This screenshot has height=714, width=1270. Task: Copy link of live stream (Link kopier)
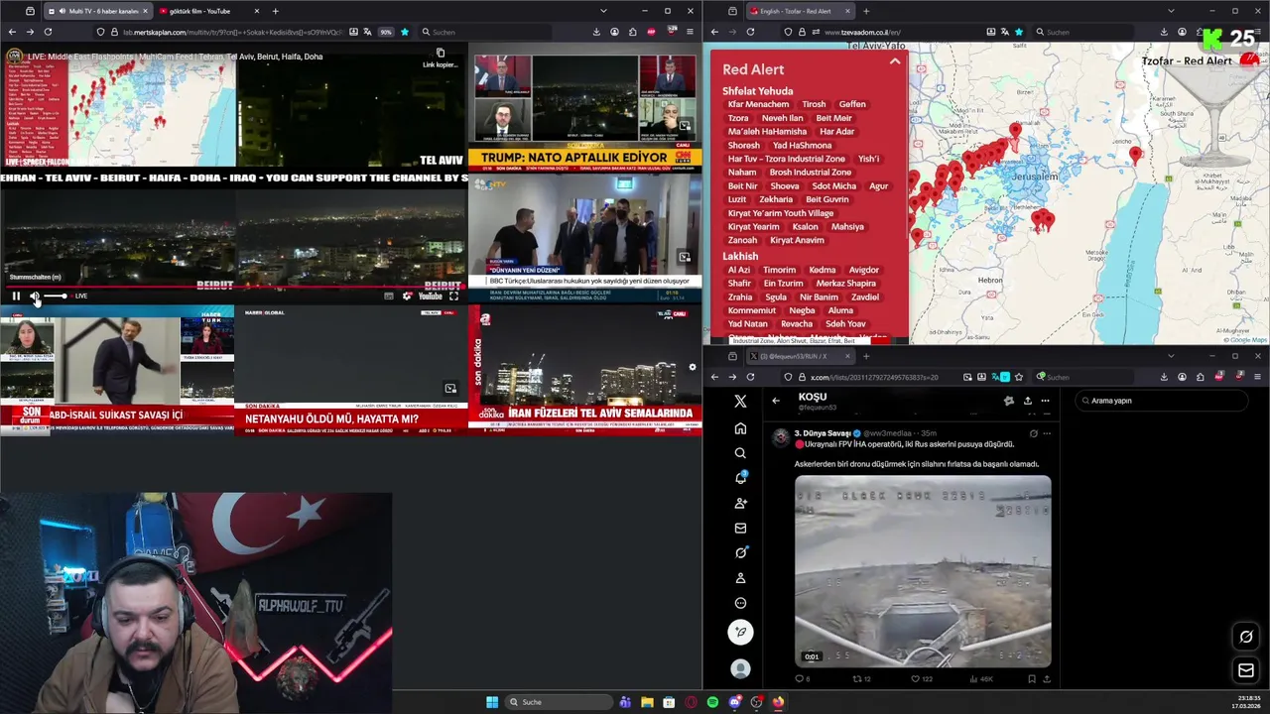point(440,59)
